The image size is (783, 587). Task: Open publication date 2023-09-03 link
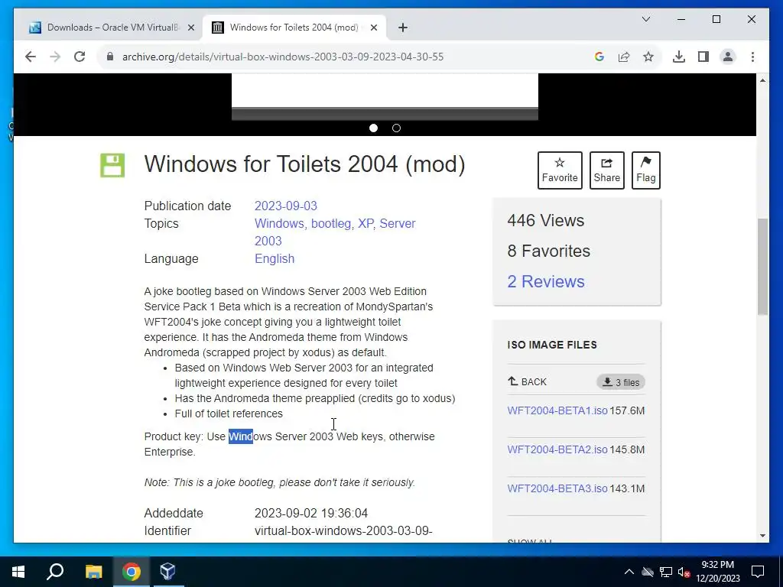[x=286, y=206]
